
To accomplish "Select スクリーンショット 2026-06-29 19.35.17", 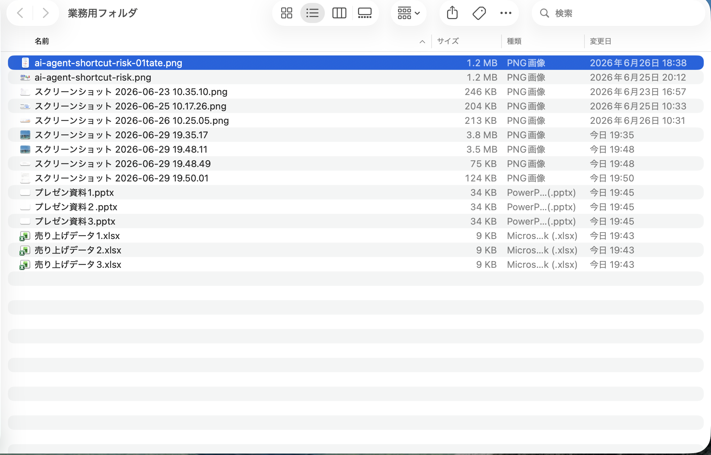I will click(x=355, y=135).
